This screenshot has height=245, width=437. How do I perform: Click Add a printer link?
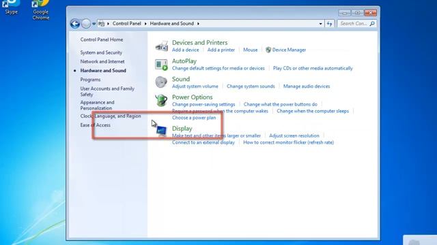pyautogui.click(x=221, y=50)
